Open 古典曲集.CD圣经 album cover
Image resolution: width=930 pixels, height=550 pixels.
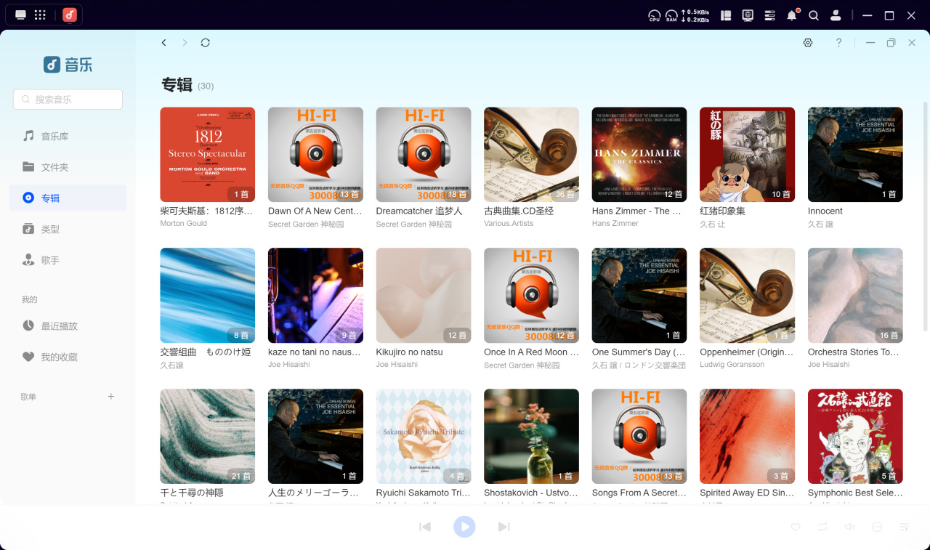tap(531, 155)
